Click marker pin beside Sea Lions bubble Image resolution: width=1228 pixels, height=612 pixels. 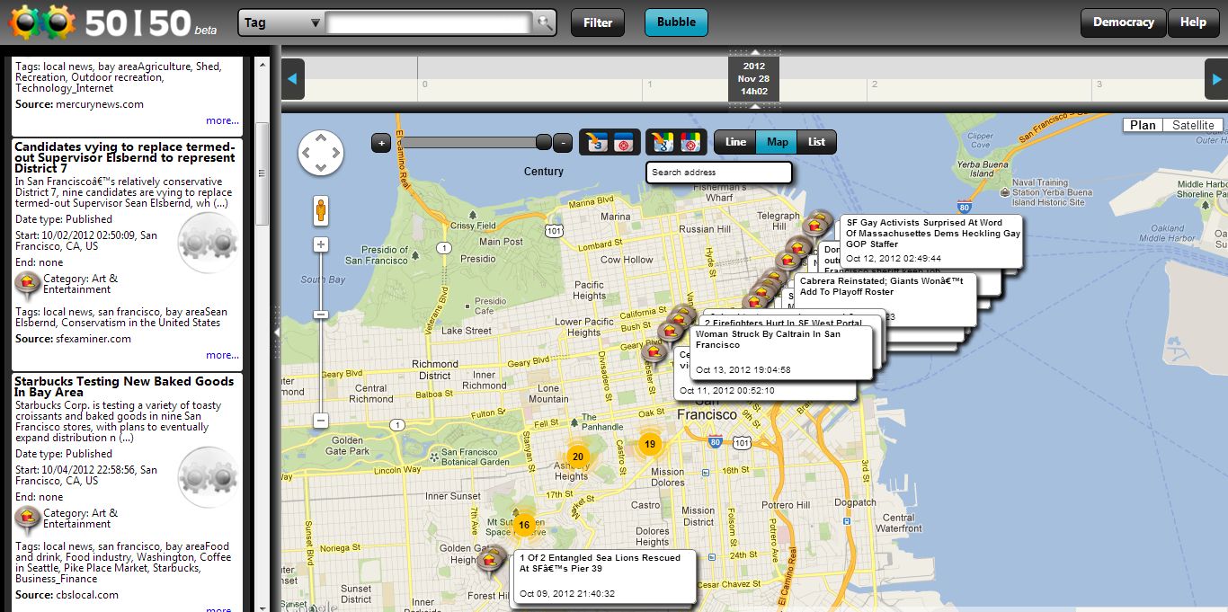point(489,561)
